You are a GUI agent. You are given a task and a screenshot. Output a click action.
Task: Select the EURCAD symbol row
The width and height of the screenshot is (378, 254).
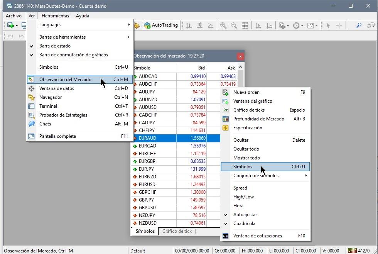pos(176,146)
